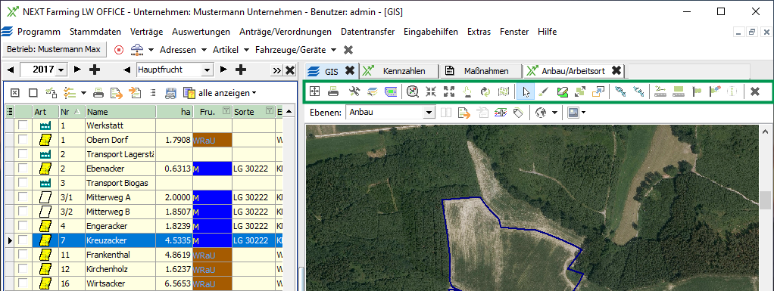Tick the checkbox for Ebenacker row
The width and height of the screenshot is (774, 291).
(23, 169)
